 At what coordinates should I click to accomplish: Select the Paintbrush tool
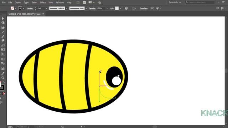tap(3, 36)
